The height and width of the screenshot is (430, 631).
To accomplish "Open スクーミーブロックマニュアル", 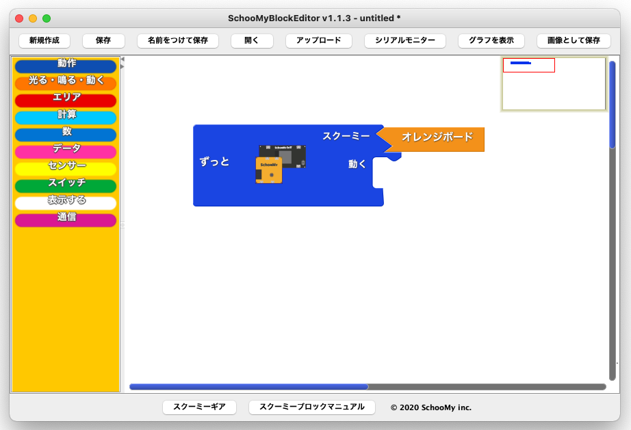I will [x=312, y=407].
